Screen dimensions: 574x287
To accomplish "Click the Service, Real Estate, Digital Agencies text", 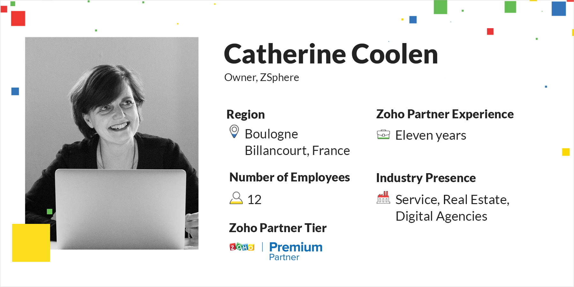I will pyautogui.click(x=452, y=208).
